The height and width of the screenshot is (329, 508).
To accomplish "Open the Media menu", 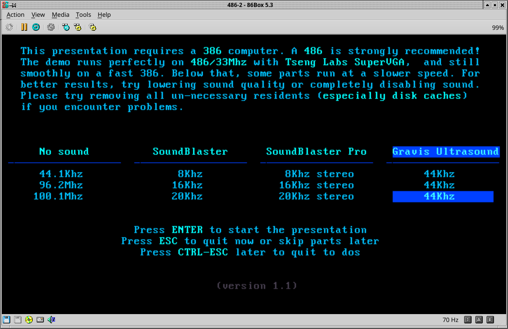I will coord(60,14).
